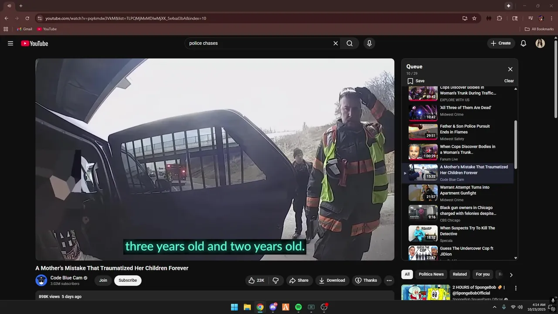Open Spotify from taskbar
Image resolution: width=558 pixels, height=314 pixels.
[x=298, y=307]
